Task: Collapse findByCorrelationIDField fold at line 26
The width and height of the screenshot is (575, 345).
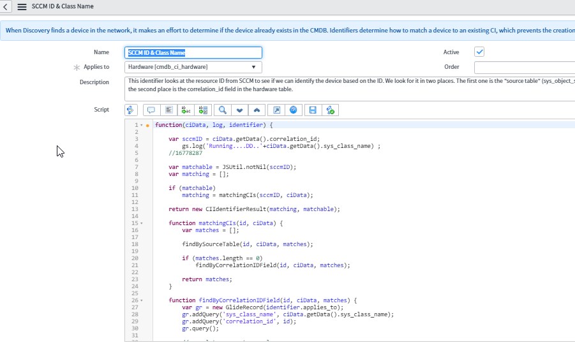Action: coord(142,300)
